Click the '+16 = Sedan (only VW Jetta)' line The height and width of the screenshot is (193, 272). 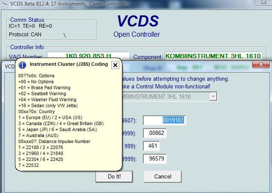point(48,105)
